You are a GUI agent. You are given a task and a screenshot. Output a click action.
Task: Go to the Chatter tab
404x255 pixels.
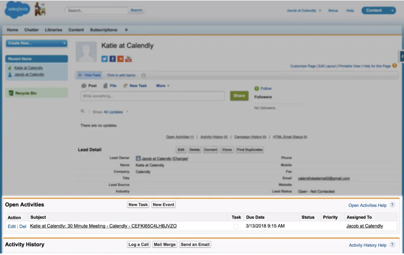31,30
